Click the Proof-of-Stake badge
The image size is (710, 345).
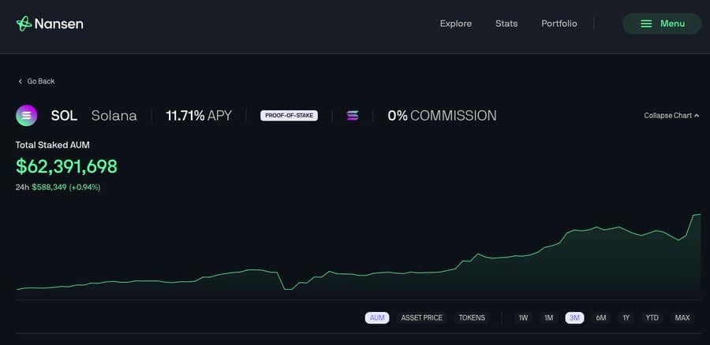289,116
